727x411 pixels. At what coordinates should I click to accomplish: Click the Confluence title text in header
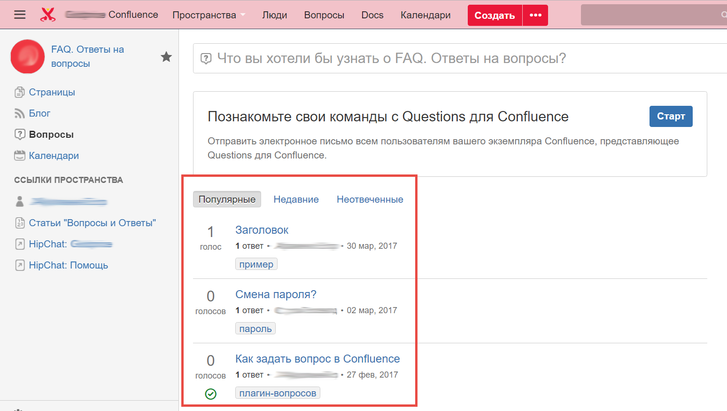133,15
